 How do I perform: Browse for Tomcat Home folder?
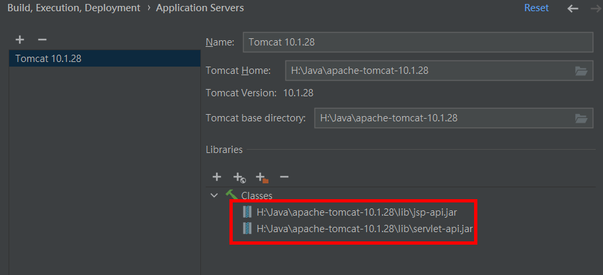581,71
